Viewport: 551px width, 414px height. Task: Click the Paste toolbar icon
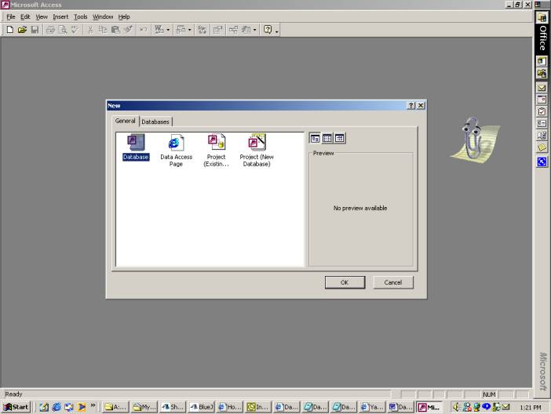tap(115, 30)
